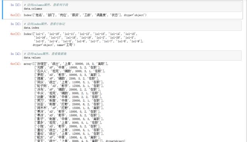Viewport: 247px width, 142px height.
Task: Click the array row for '剑圣'
Action: tap(69, 104)
